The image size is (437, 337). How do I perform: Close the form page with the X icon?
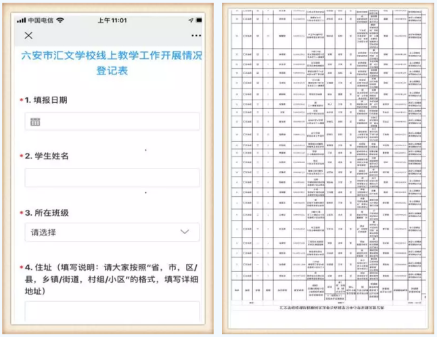tap(28, 35)
